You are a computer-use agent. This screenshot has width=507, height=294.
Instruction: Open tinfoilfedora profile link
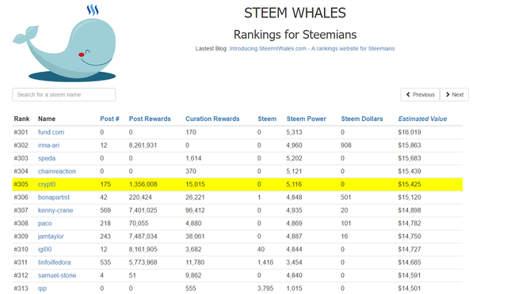[x=55, y=262]
